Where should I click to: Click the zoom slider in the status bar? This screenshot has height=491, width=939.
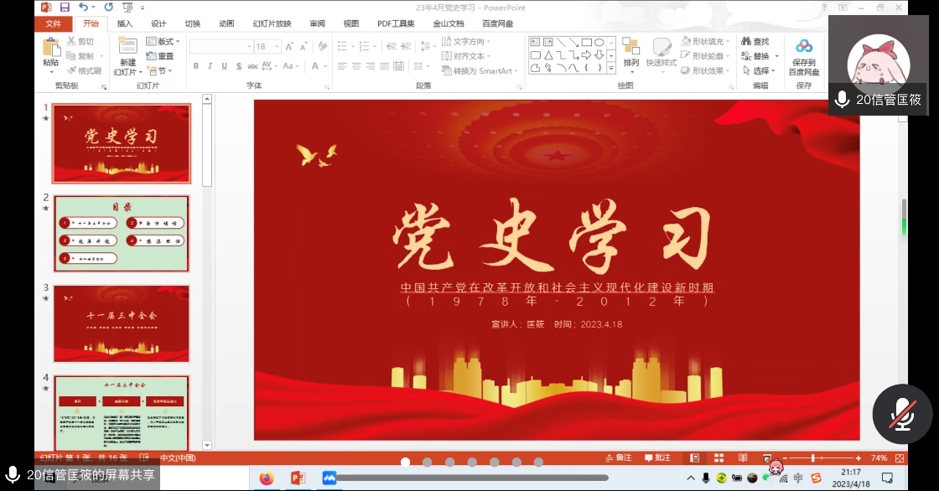pyautogui.click(x=812, y=458)
